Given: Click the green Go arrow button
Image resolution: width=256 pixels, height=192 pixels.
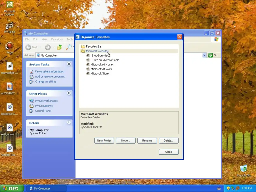Looking at the screenshot, I should pos(210,55).
